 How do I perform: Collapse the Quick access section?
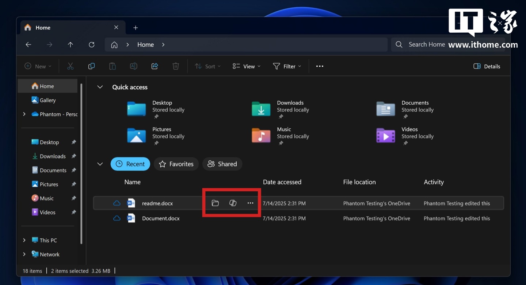click(100, 87)
